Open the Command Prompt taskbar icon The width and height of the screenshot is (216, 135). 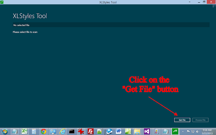click(72, 131)
